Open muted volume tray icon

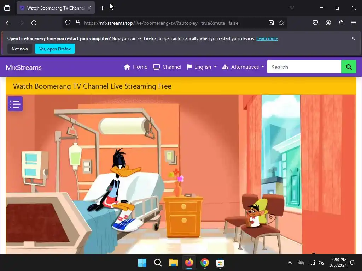tap(321, 263)
